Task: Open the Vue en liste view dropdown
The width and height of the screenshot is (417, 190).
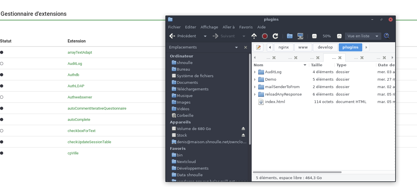Action: [x=363, y=36]
